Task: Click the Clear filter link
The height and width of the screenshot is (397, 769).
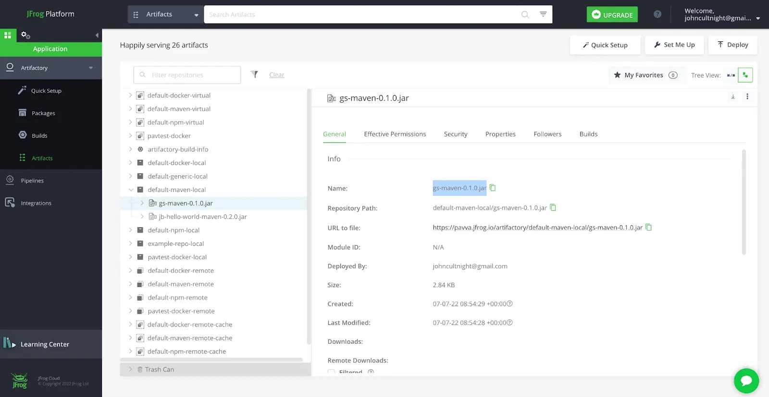Action: pyautogui.click(x=277, y=75)
